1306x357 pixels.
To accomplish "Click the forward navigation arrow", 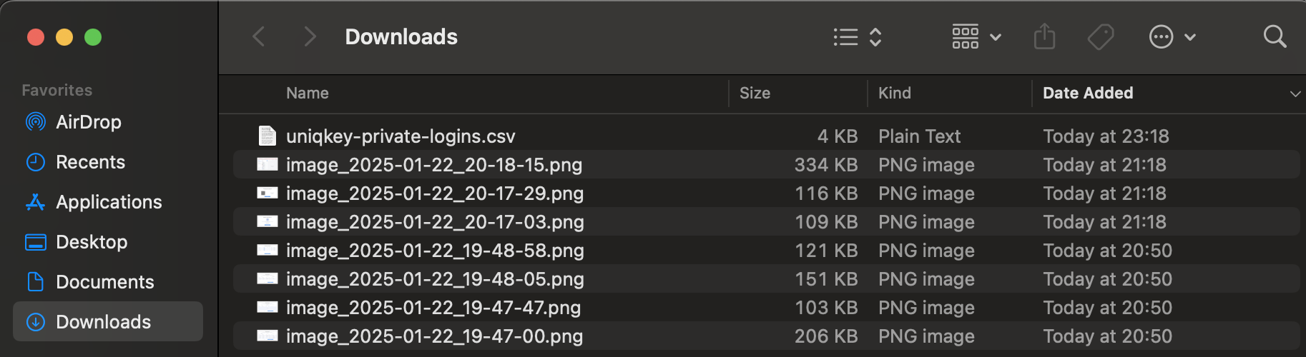I will point(309,36).
